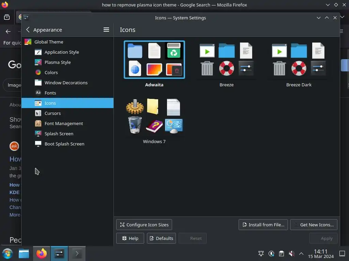This screenshot has width=349, height=261.
Task: Select the Icons sidebar entry
Action: [67, 103]
